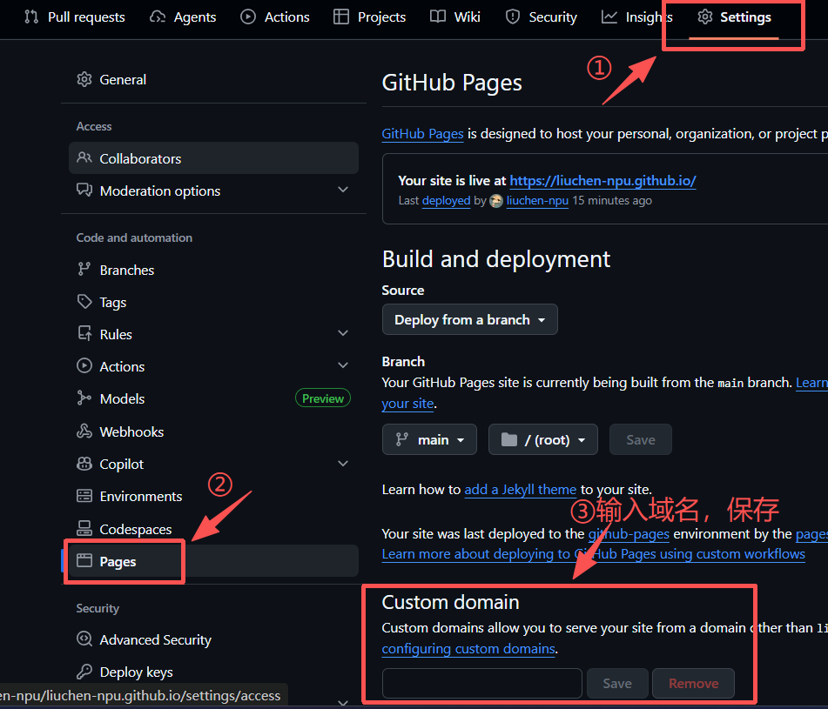Click the Webhooks icon in sidebar

tap(84, 431)
